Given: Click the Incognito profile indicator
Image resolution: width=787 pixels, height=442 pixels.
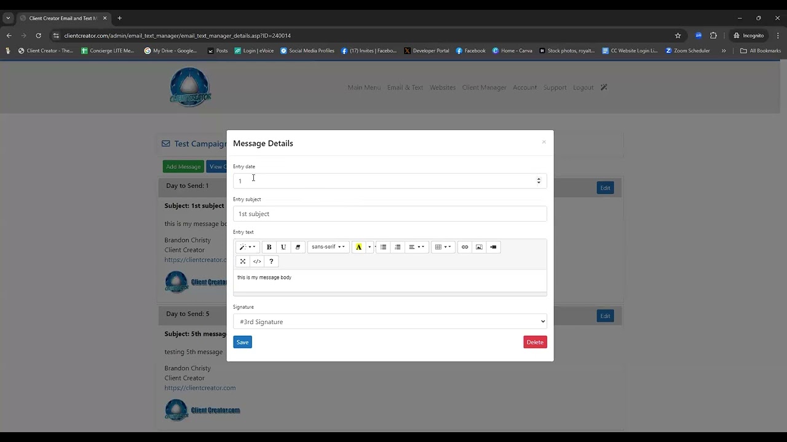Looking at the screenshot, I should 748,36.
